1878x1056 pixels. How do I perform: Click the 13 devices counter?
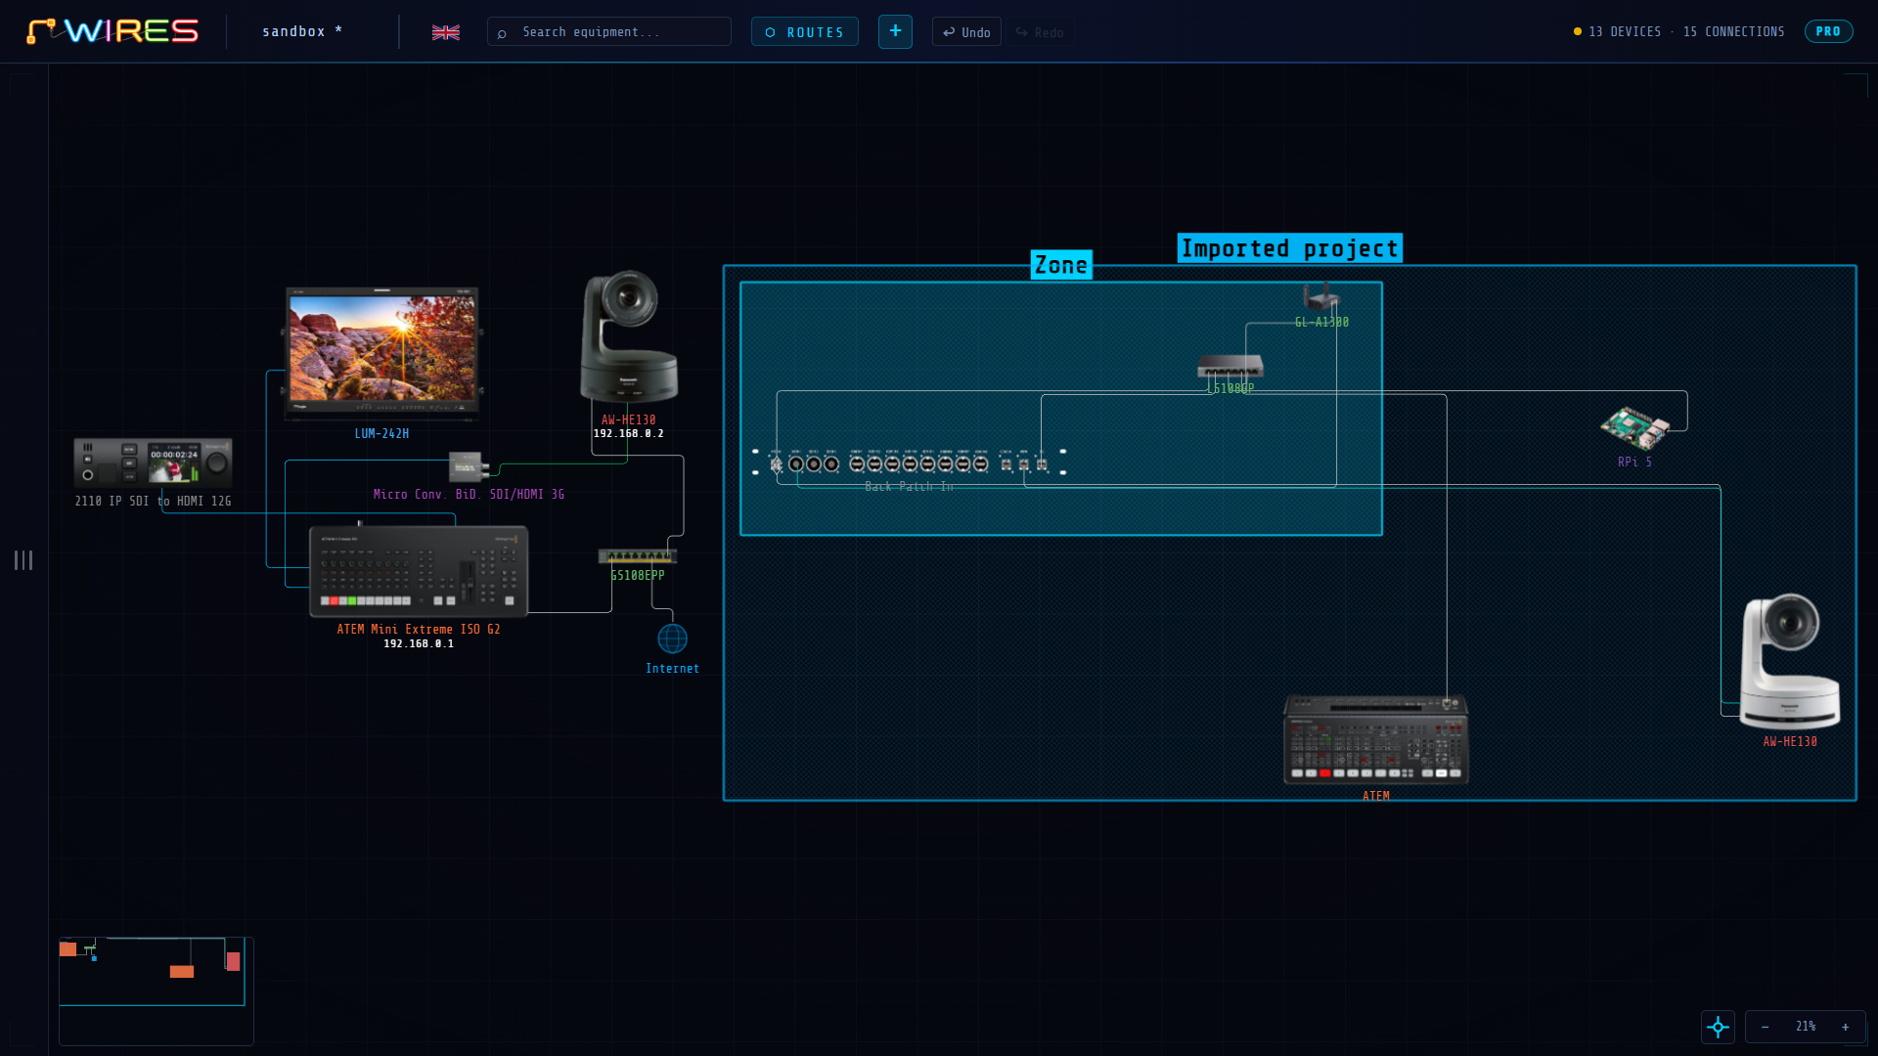1625,32
